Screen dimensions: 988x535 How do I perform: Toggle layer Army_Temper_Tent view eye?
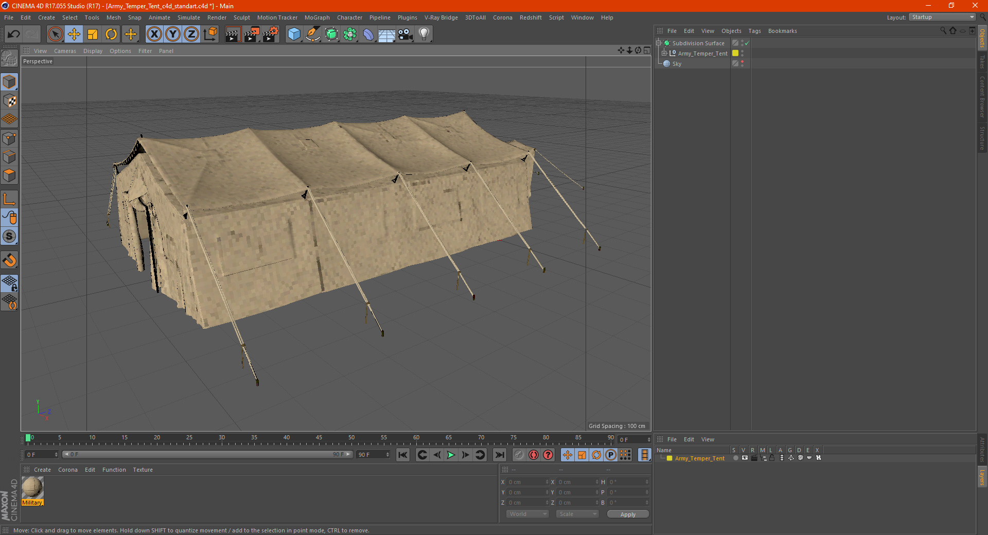point(745,458)
